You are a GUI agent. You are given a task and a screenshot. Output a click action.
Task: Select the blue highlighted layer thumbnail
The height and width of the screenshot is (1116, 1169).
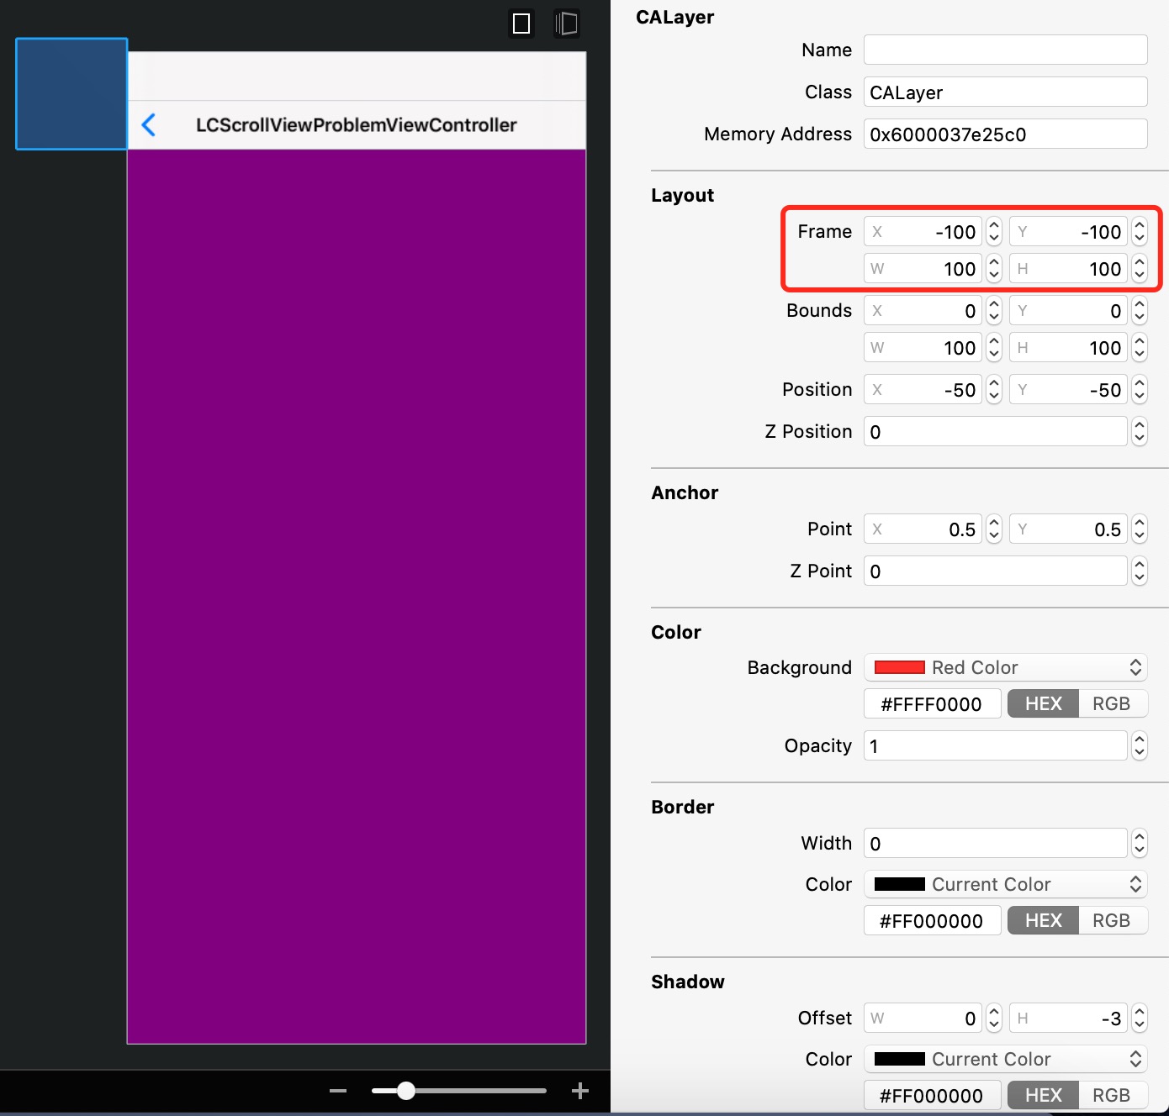[x=71, y=94]
